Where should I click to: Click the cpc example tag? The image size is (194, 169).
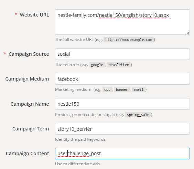[107, 89]
